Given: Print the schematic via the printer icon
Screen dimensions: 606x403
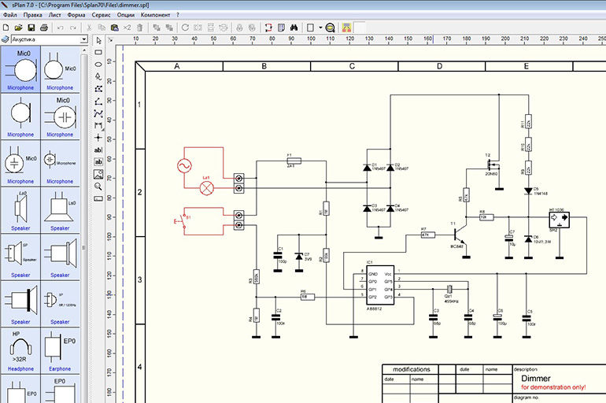Looking at the screenshot, I should point(44,28).
